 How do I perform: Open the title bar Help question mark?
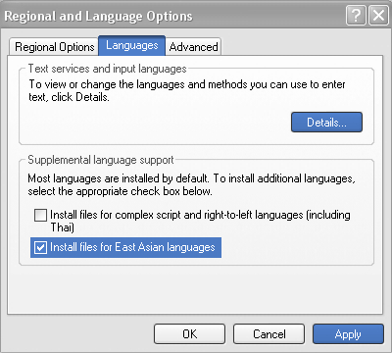356,16
